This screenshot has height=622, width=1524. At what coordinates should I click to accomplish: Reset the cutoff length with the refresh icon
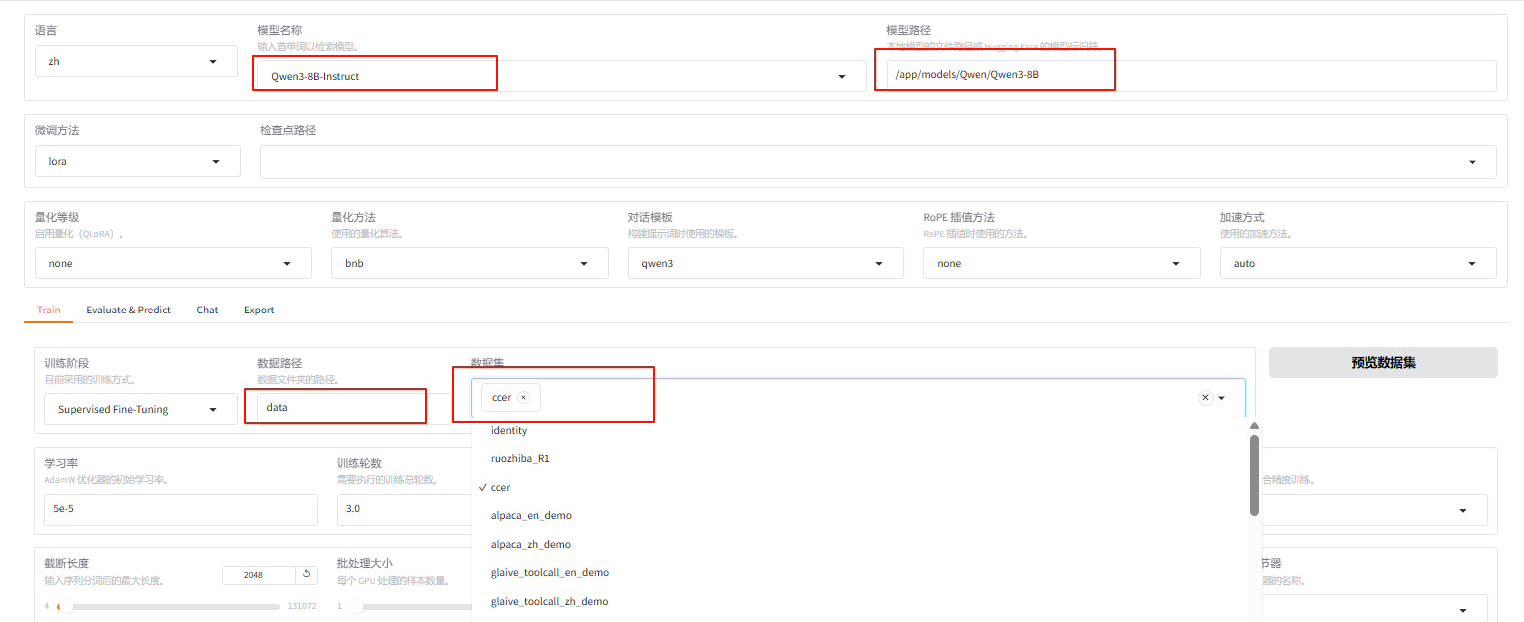tap(308, 575)
